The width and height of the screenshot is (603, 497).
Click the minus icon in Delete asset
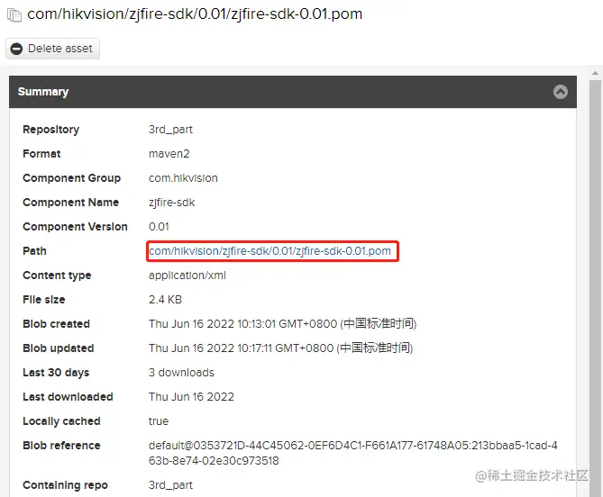click(16, 49)
